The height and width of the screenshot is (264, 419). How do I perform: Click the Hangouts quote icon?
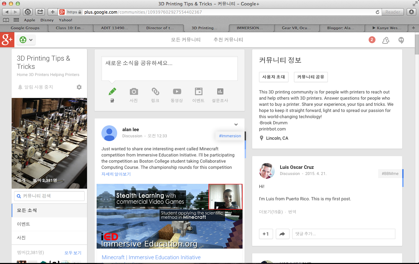click(x=401, y=40)
